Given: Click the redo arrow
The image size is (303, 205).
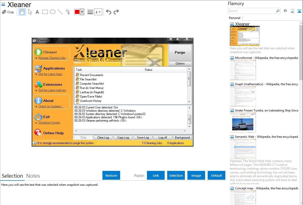Looking at the screenshot, I should tap(116, 12).
